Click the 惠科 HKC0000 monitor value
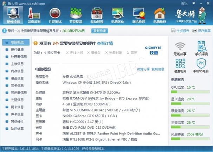 [x=83, y=122]
